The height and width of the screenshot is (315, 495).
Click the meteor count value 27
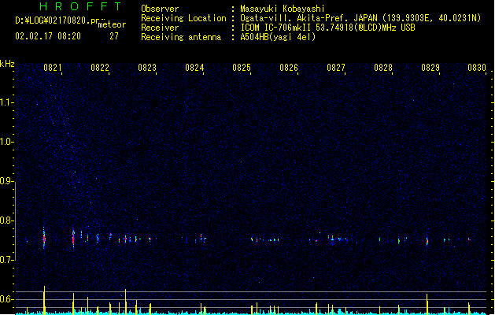[114, 36]
